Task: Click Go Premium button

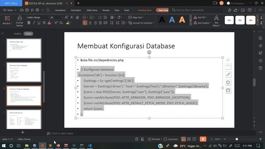Action: (236, 3)
